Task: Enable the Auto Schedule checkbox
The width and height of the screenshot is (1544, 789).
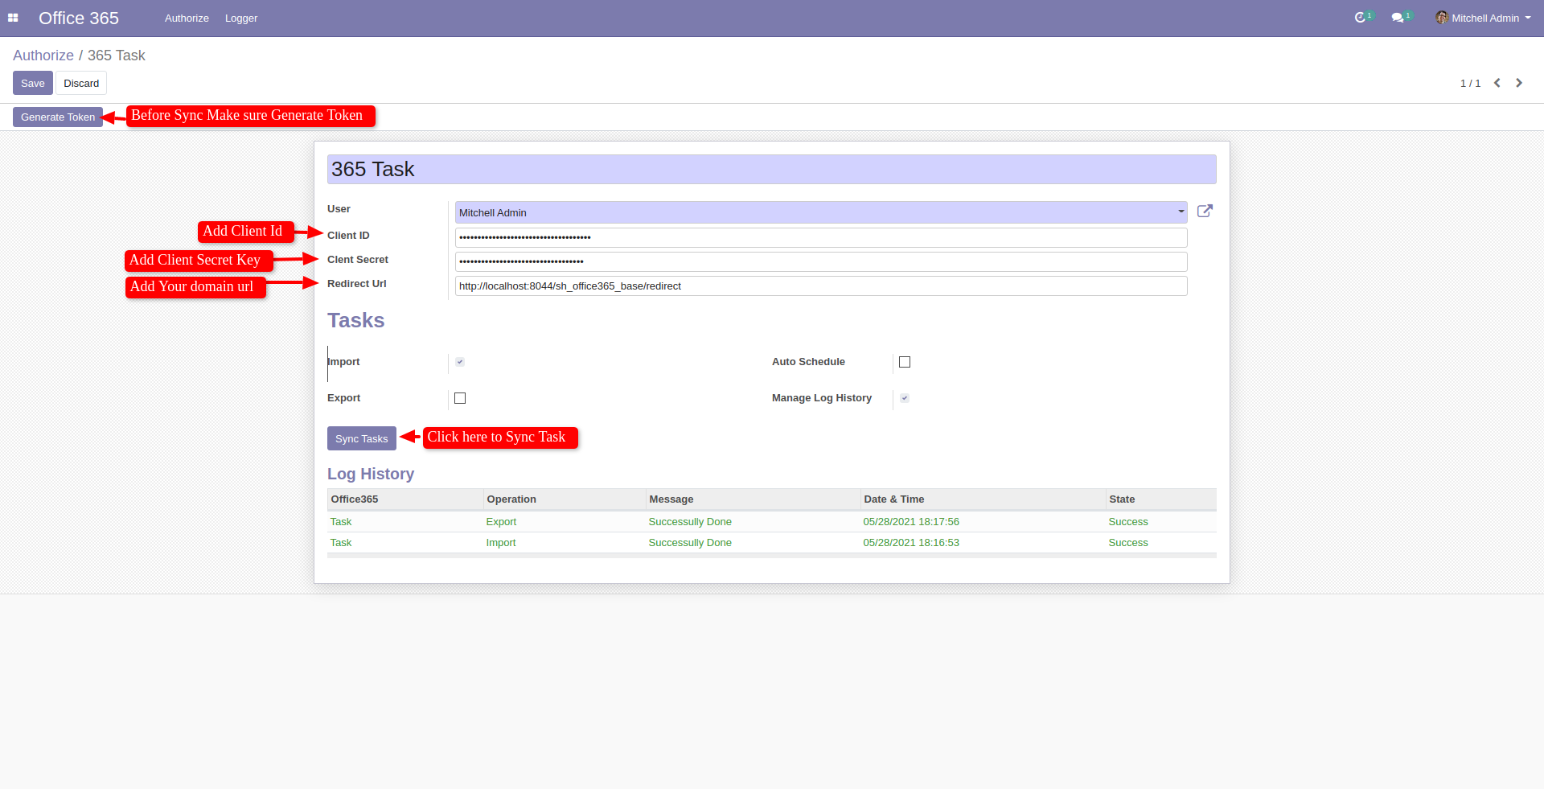Action: pyautogui.click(x=905, y=362)
